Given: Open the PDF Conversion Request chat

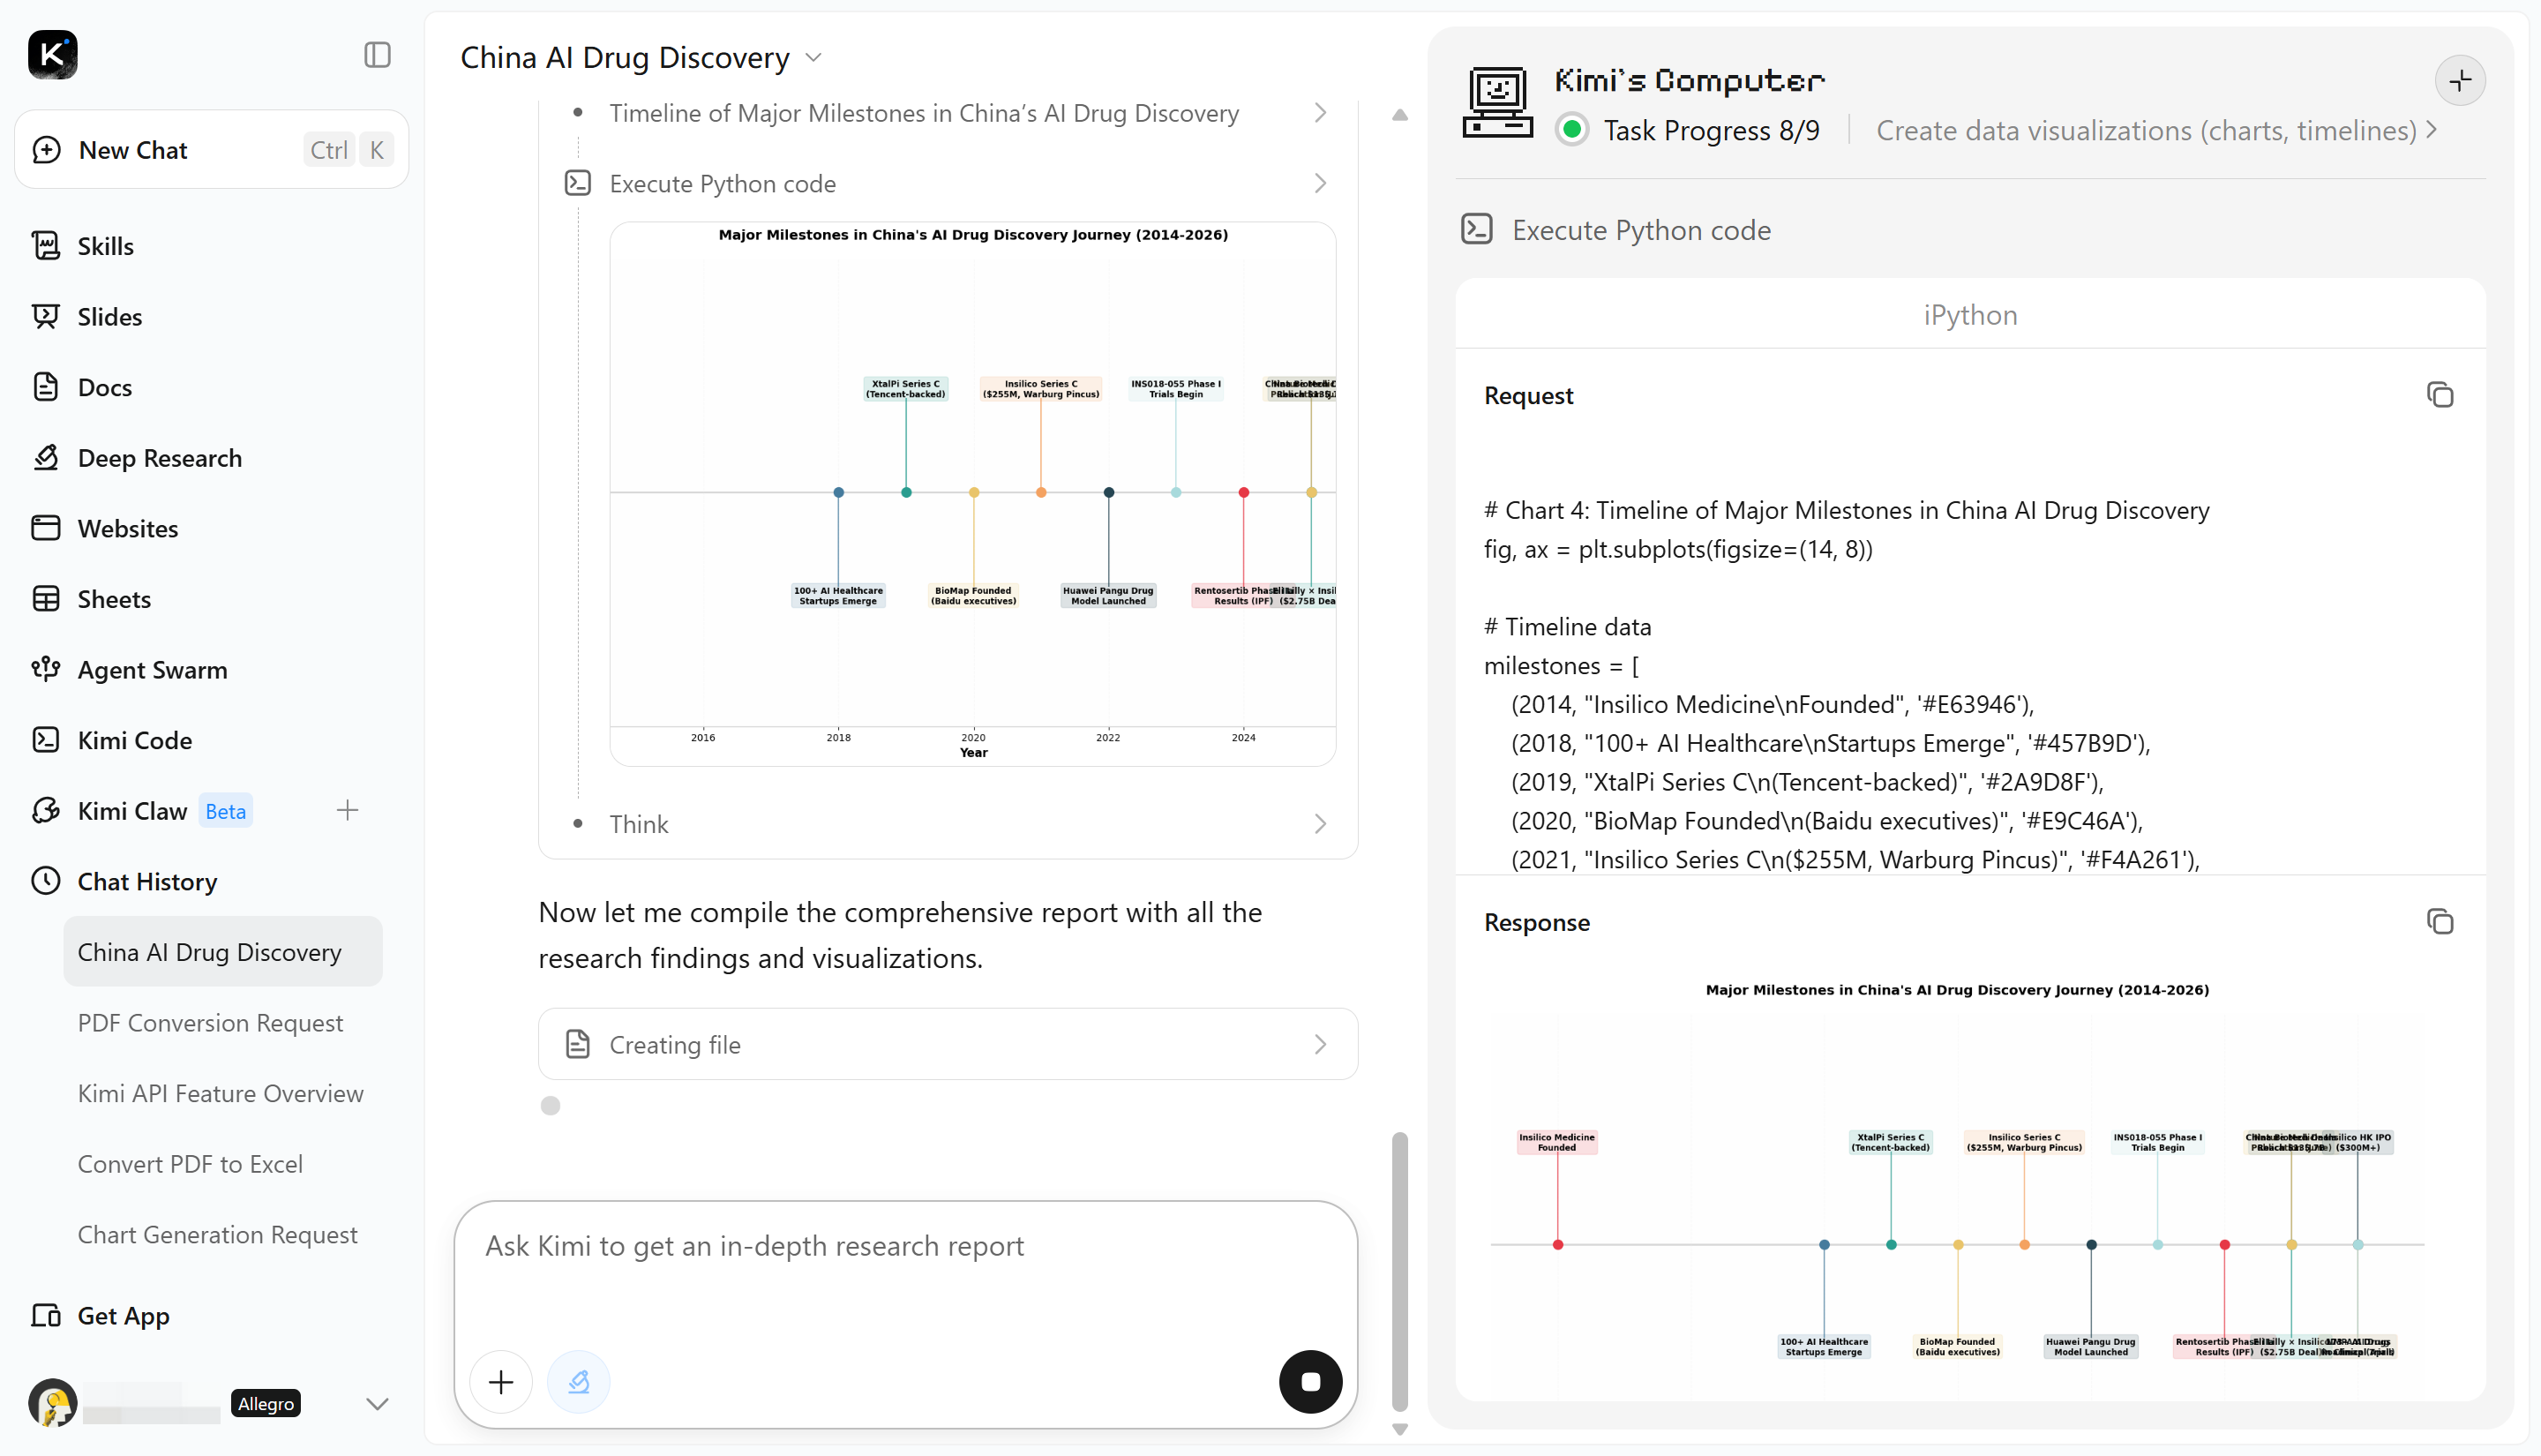Looking at the screenshot, I should point(210,1023).
